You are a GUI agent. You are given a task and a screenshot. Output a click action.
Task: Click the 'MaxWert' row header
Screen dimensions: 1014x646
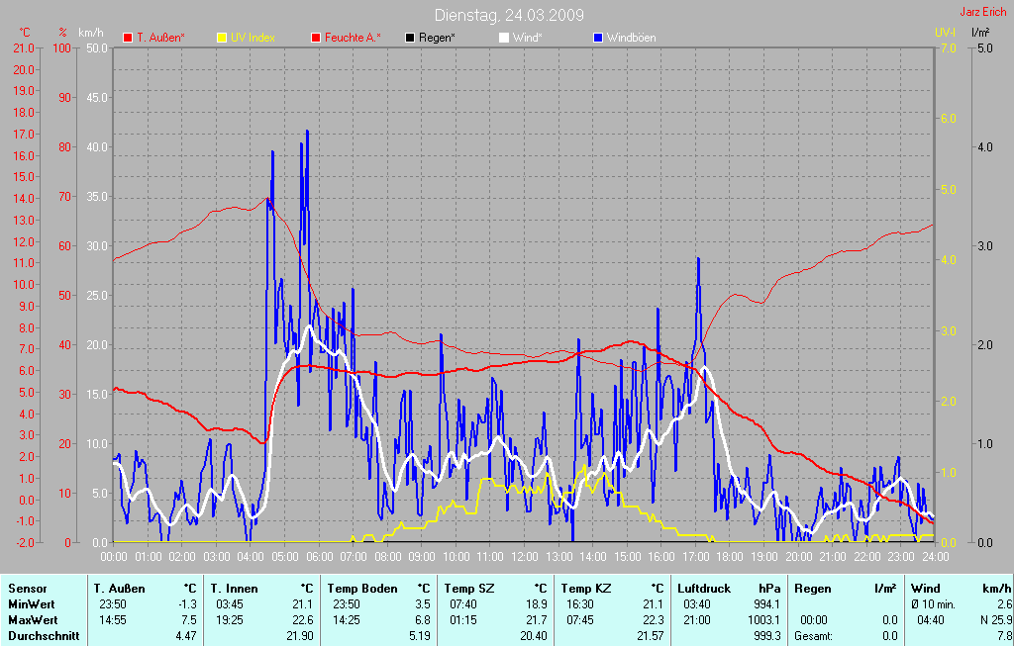coord(33,620)
